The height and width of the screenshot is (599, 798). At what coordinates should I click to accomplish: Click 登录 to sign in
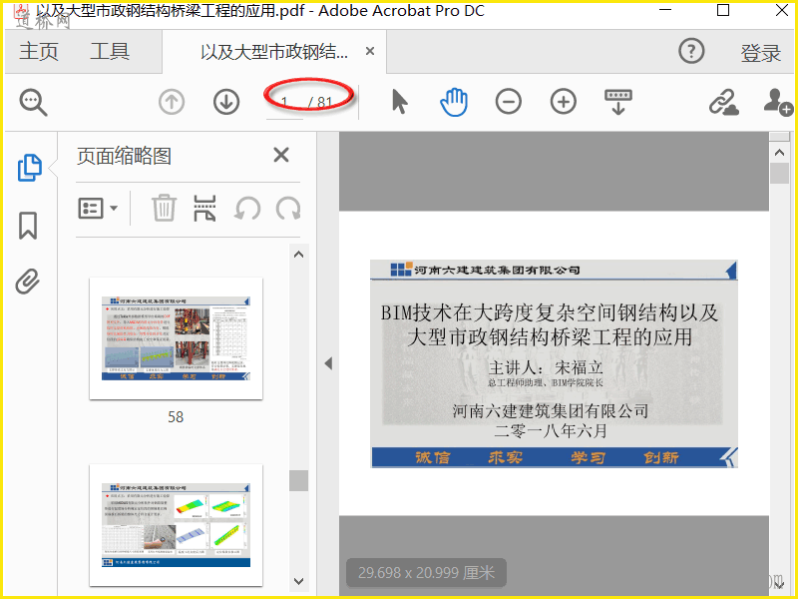(x=760, y=53)
